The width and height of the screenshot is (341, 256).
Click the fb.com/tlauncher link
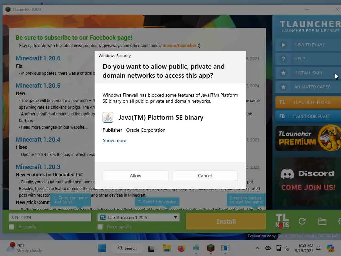click(x=179, y=45)
